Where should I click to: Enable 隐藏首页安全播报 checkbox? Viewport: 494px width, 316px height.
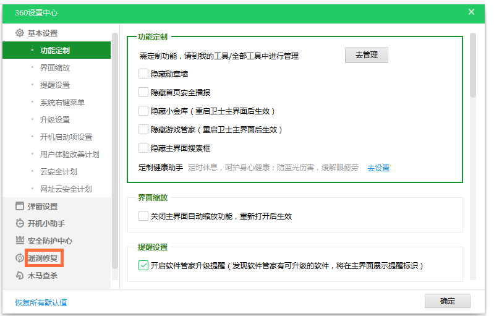[x=143, y=92]
